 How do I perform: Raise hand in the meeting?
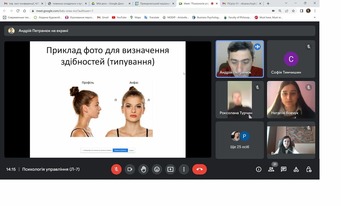(x=143, y=169)
